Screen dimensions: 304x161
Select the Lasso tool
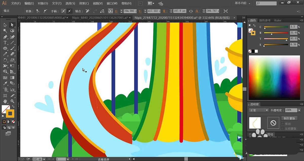(x=12, y=31)
